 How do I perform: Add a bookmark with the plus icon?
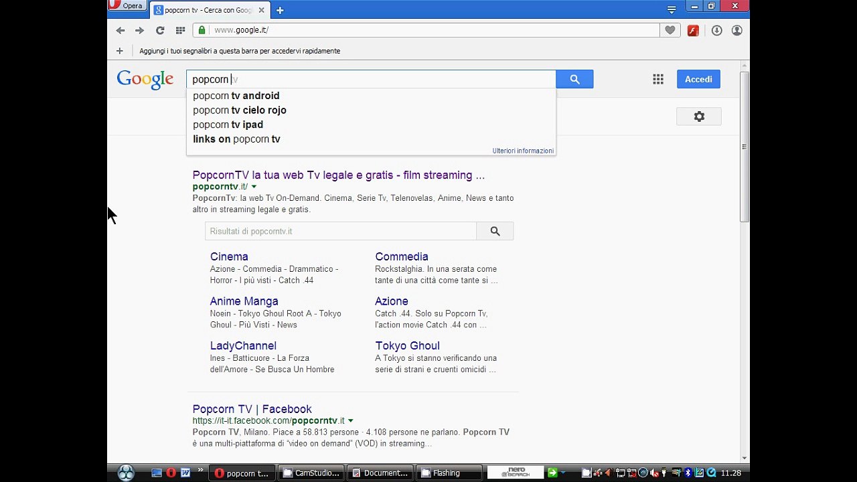pyautogui.click(x=119, y=51)
